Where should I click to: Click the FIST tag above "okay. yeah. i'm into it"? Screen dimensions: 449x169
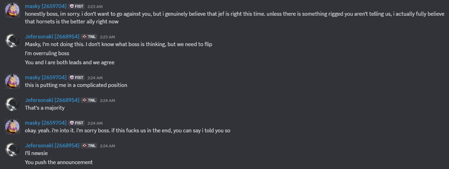[77, 123]
